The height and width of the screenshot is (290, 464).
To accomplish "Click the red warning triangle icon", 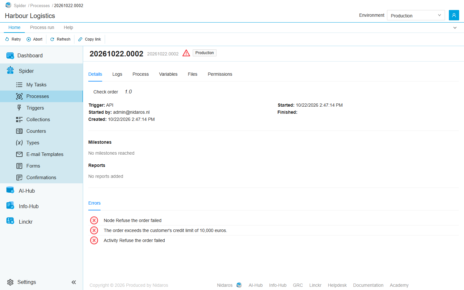I will [186, 53].
